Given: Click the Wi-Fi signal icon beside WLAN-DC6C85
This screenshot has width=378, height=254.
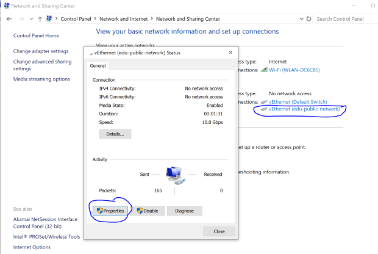Looking at the screenshot, I should pos(264,70).
